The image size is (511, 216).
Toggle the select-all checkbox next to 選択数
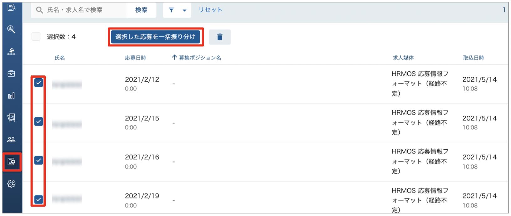(x=36, y=37)
